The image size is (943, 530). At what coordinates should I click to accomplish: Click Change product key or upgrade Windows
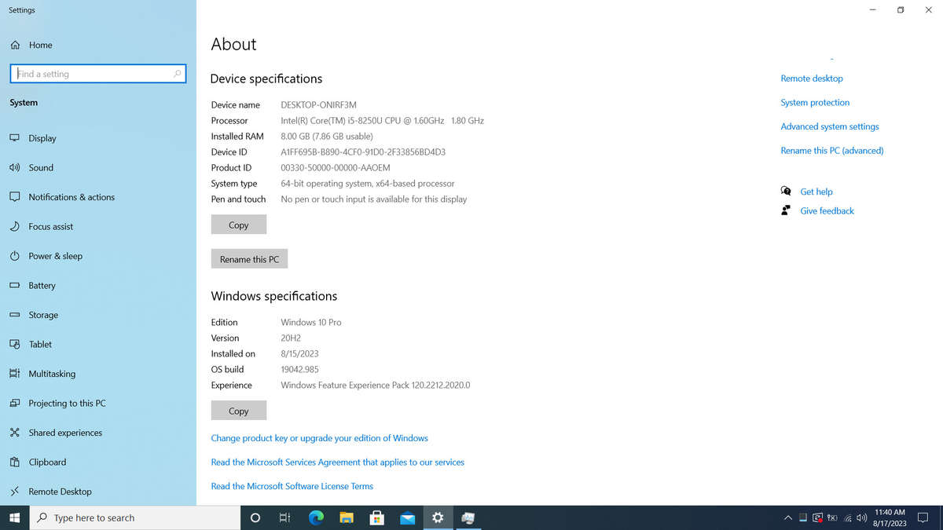coord(319,437)
